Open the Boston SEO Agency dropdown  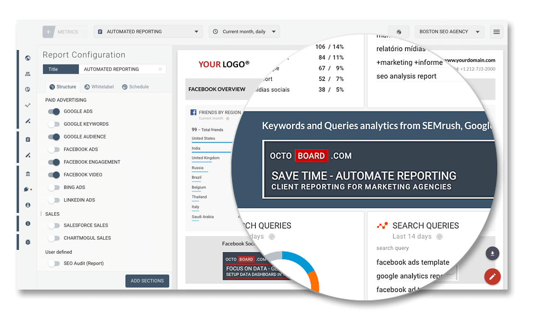[x=449, y=32]
